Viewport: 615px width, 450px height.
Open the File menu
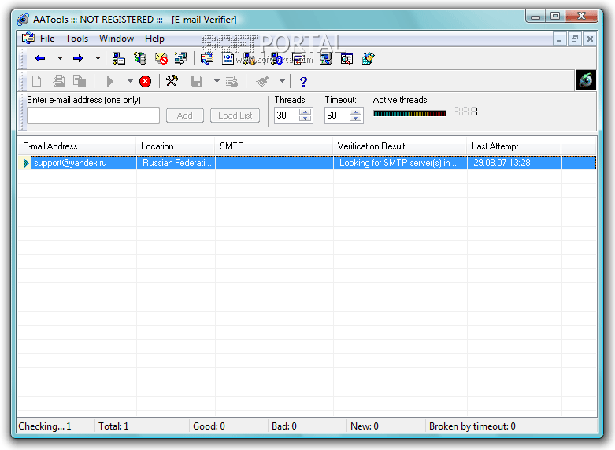tap(47, 39)
